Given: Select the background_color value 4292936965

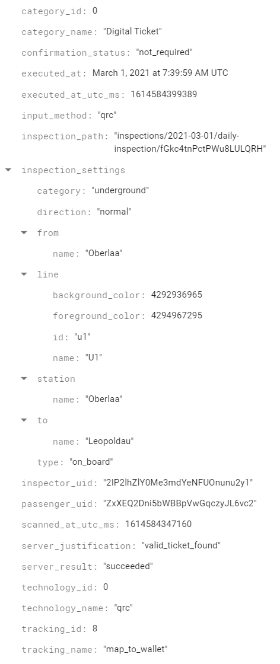Looking at the screenshot, I should point(177,295).
